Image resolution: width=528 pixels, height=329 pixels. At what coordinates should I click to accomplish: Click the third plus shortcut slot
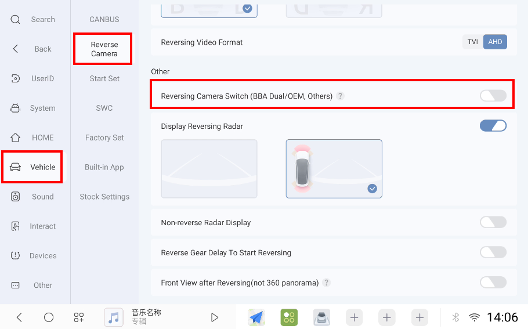419,317
